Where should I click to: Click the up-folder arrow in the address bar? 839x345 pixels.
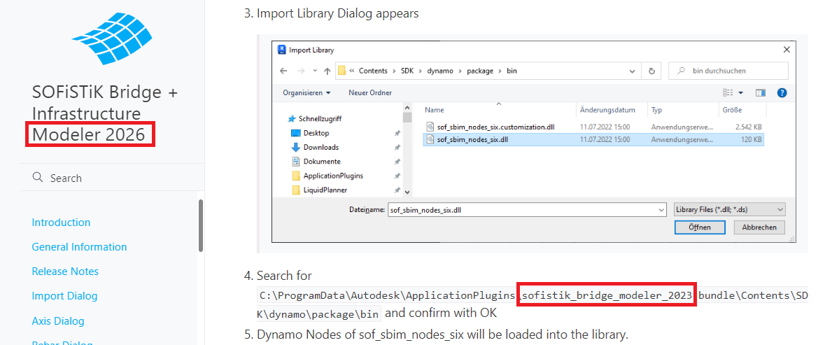tap(327, 71)
